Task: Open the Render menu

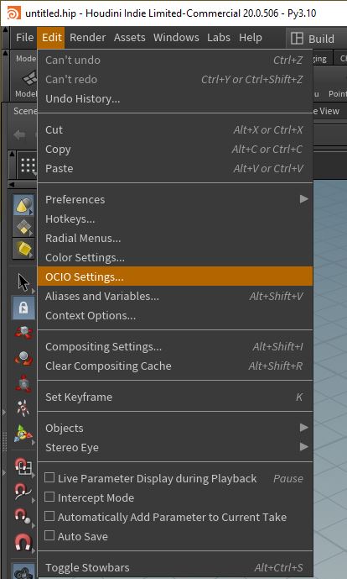Action: [88, 37]
